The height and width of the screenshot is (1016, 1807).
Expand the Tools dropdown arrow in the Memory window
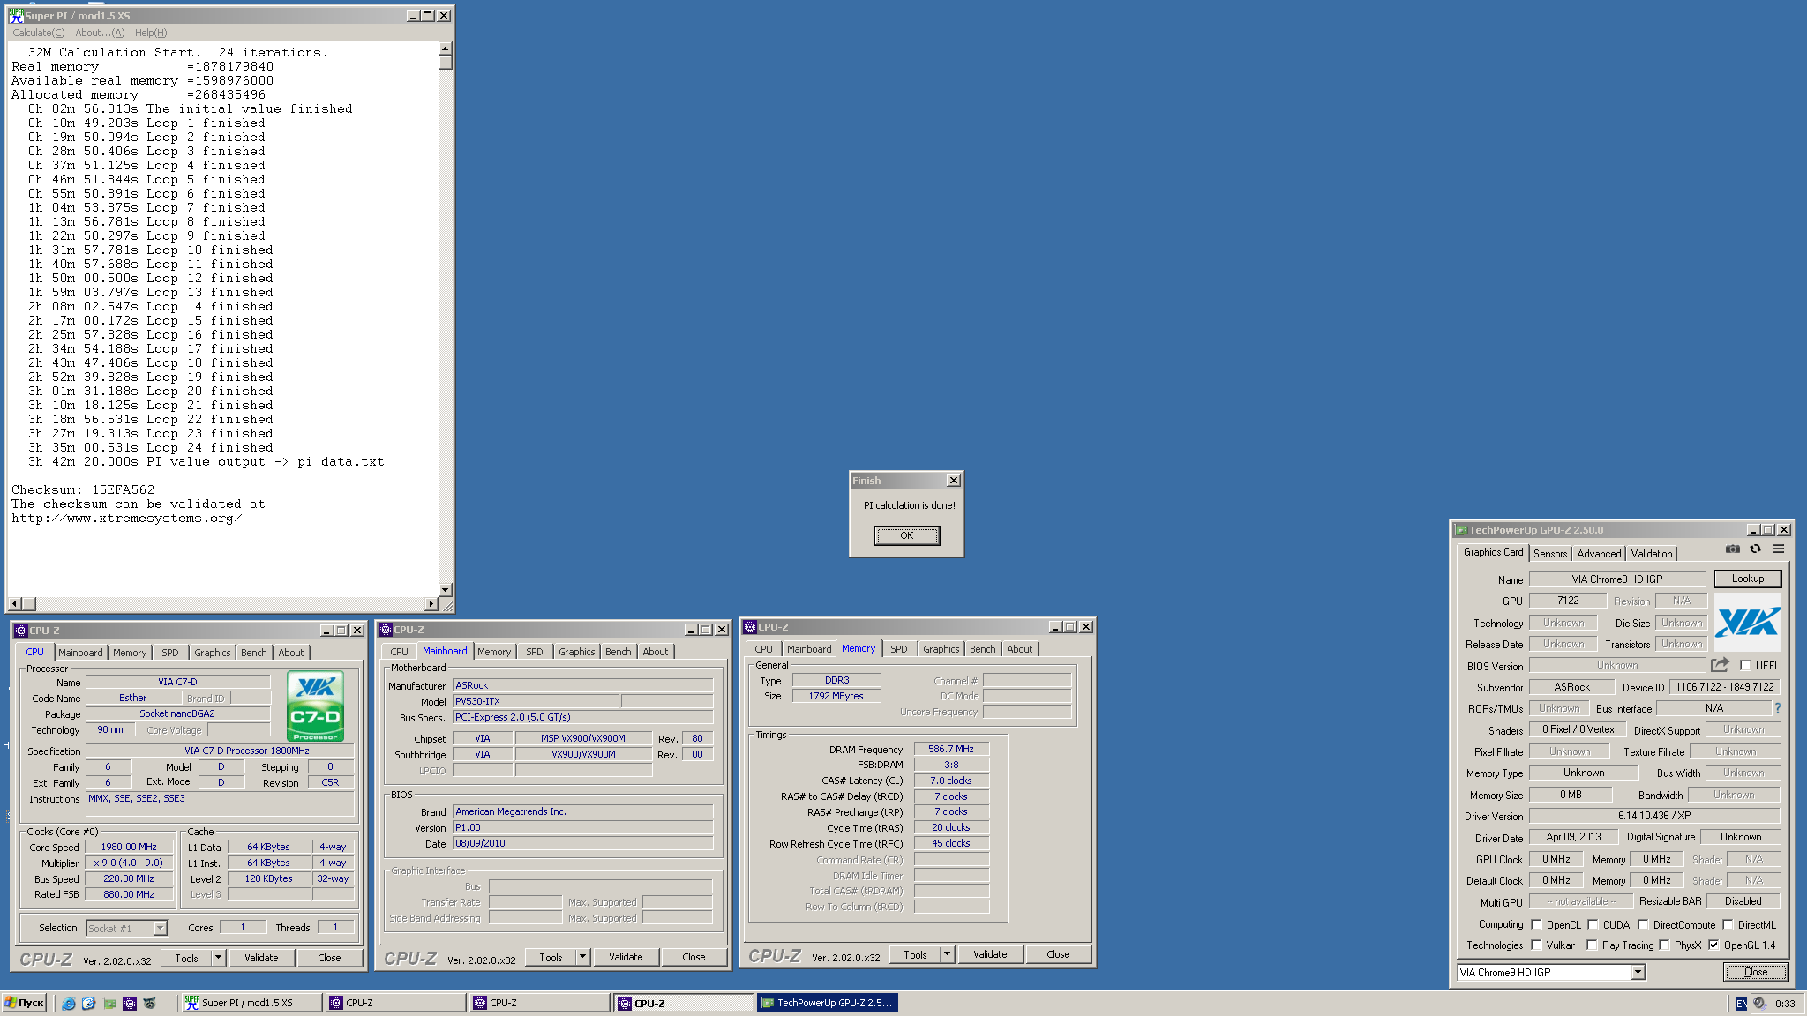[947, 954]
